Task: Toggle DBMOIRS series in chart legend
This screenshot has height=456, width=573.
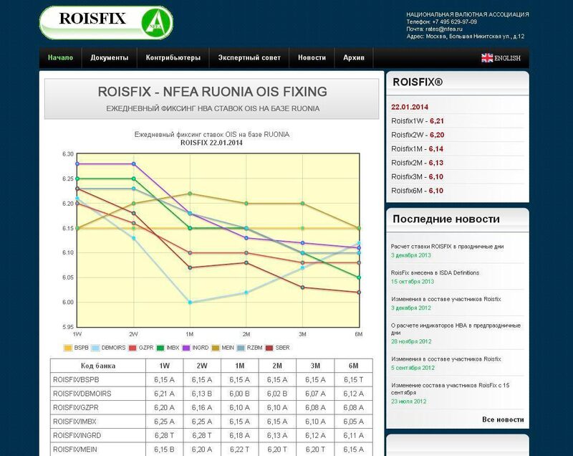Action: (x=109, y=348)
